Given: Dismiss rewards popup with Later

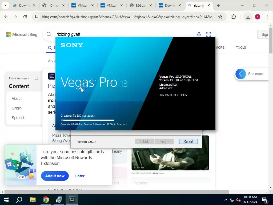Looking at the screenshot, I should point(80,176).
